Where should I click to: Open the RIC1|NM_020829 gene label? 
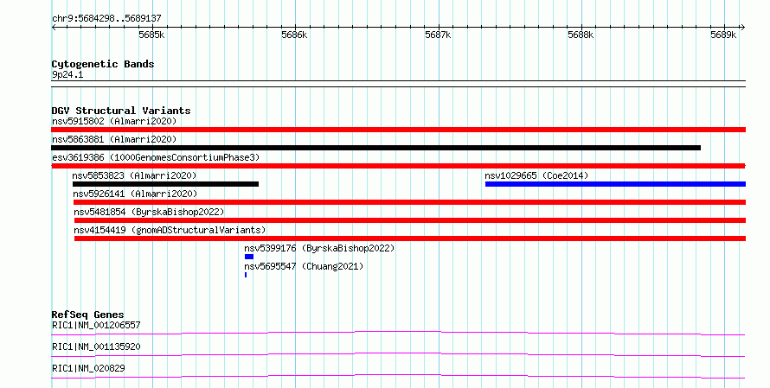(x=88, y=368)
